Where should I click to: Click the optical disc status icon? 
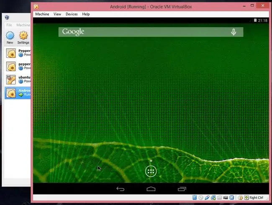pyautogui.click(x=201, y=197)
